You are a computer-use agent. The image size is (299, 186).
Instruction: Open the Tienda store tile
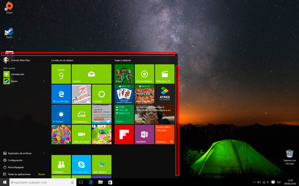click(61, 134)
